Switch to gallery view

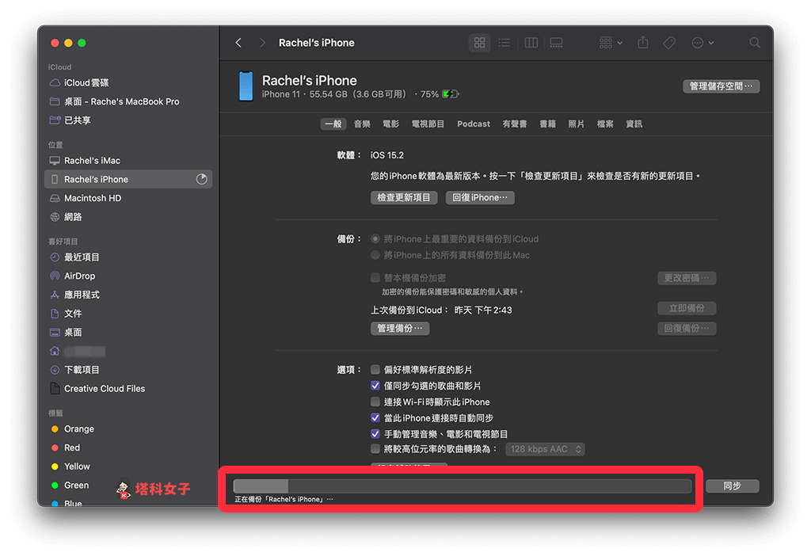[556, 43]
